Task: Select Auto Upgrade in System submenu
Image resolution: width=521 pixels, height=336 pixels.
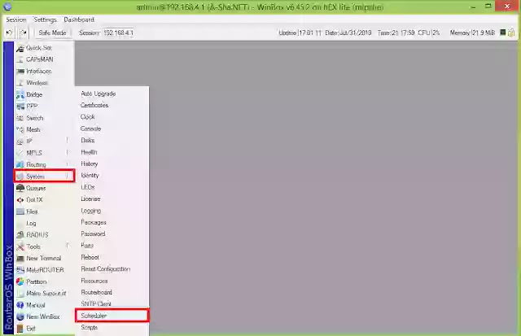Action: point(112,94)
